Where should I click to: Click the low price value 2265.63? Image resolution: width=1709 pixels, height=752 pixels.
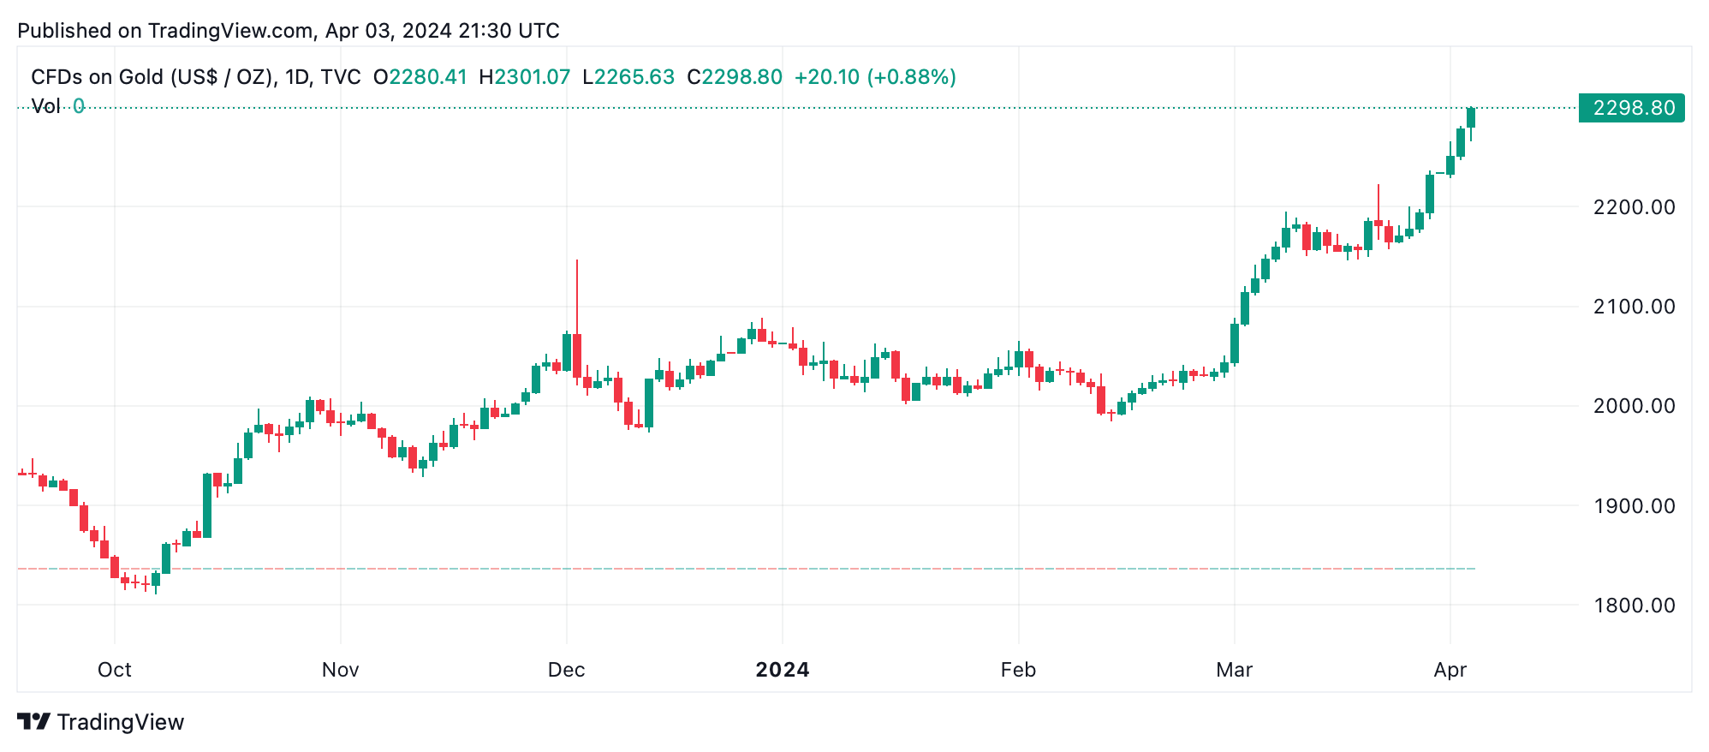pos(634,77)
